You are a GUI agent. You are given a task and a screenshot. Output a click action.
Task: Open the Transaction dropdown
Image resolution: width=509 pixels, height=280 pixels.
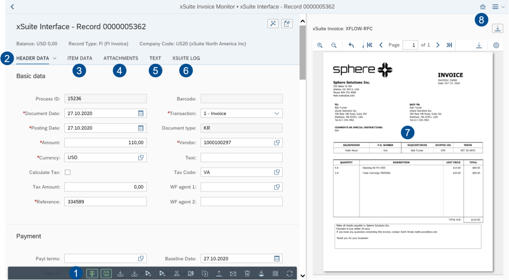coord(277,113)
